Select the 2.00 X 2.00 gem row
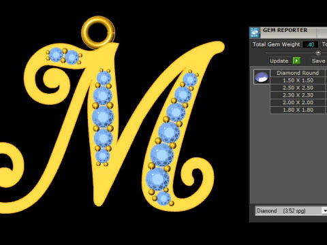This screenshot has height=245, width=327. click(x=298, y=102)
